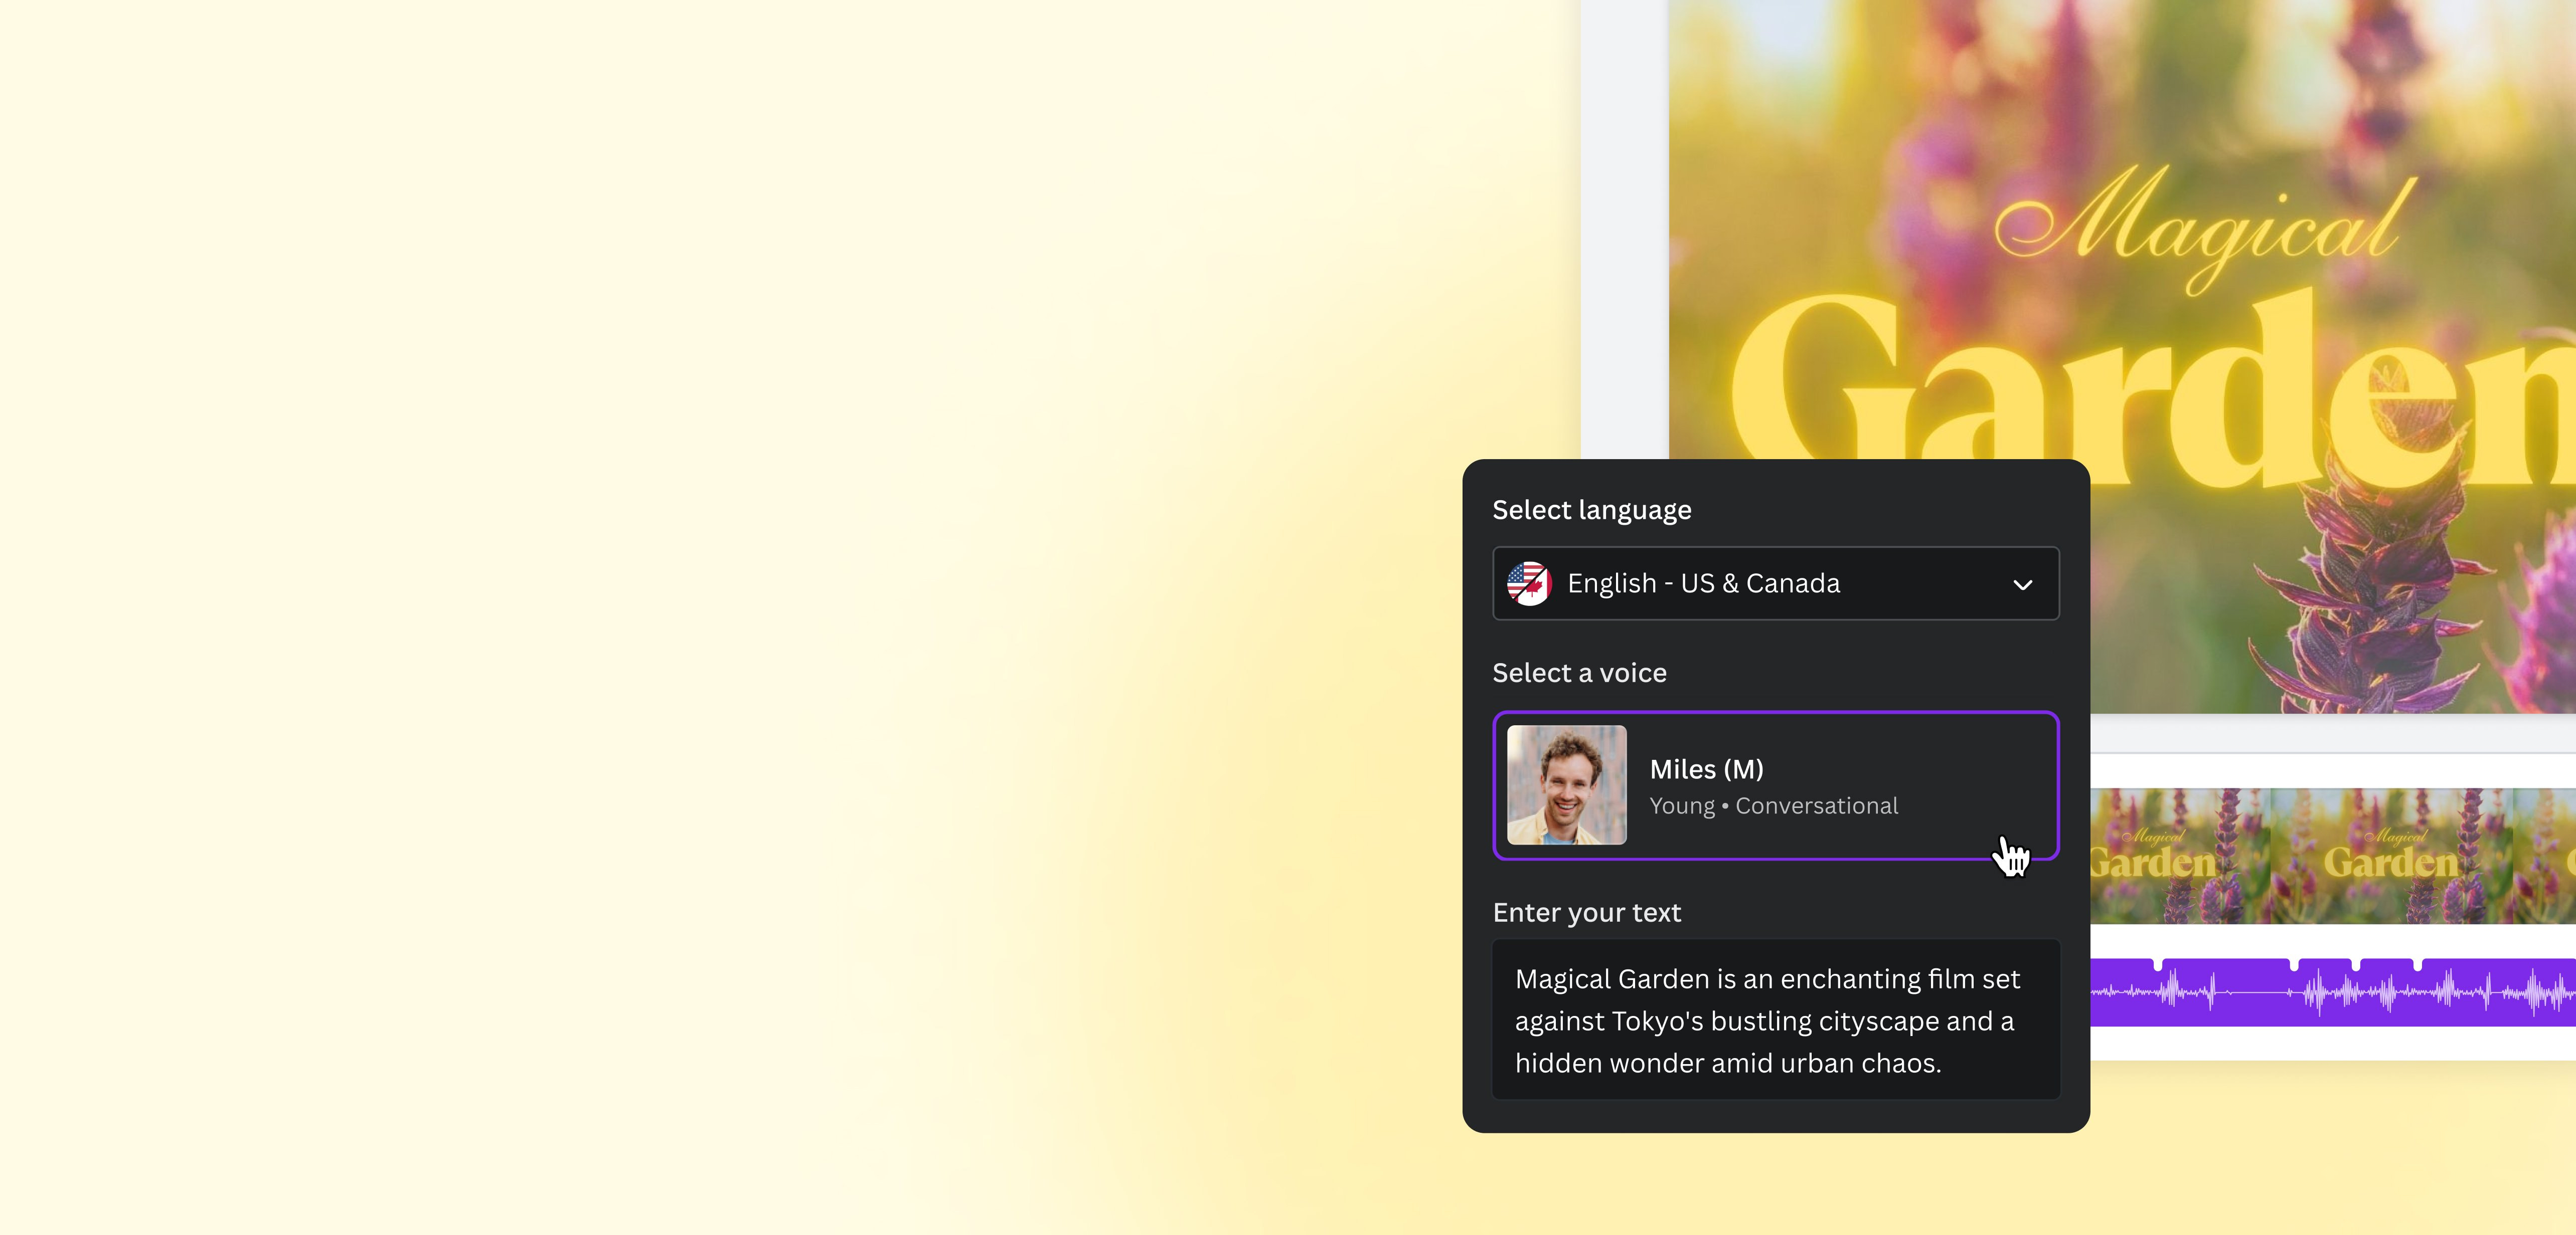Click the first notch marker on audio track
Screen dimensions: 2576x1235
click(2157, 964)
